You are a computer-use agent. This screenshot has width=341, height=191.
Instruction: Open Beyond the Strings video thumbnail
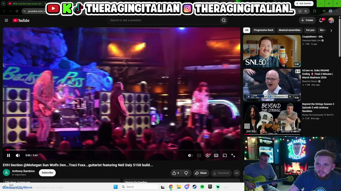(272, 118)
